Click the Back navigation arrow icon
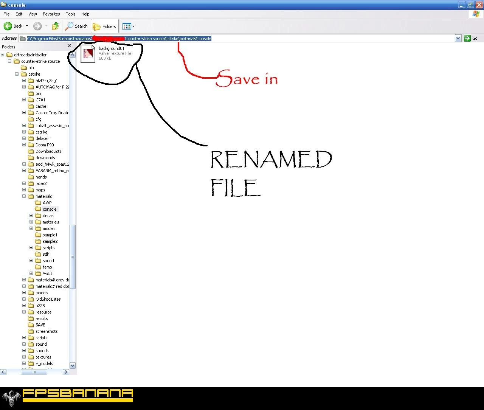 (x=8, y=26)
